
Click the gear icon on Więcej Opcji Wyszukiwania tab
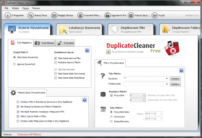pyautogui.click(x=13, y=93)
